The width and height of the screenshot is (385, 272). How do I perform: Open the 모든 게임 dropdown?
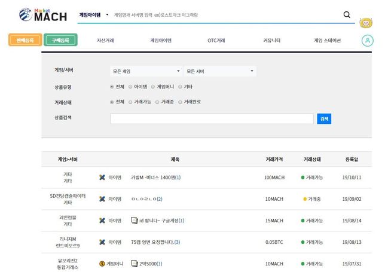145,72
